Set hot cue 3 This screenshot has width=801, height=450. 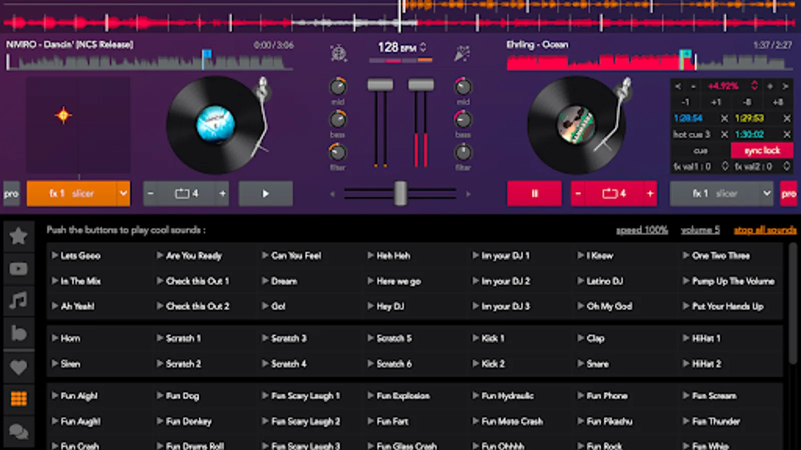point(691,134)
